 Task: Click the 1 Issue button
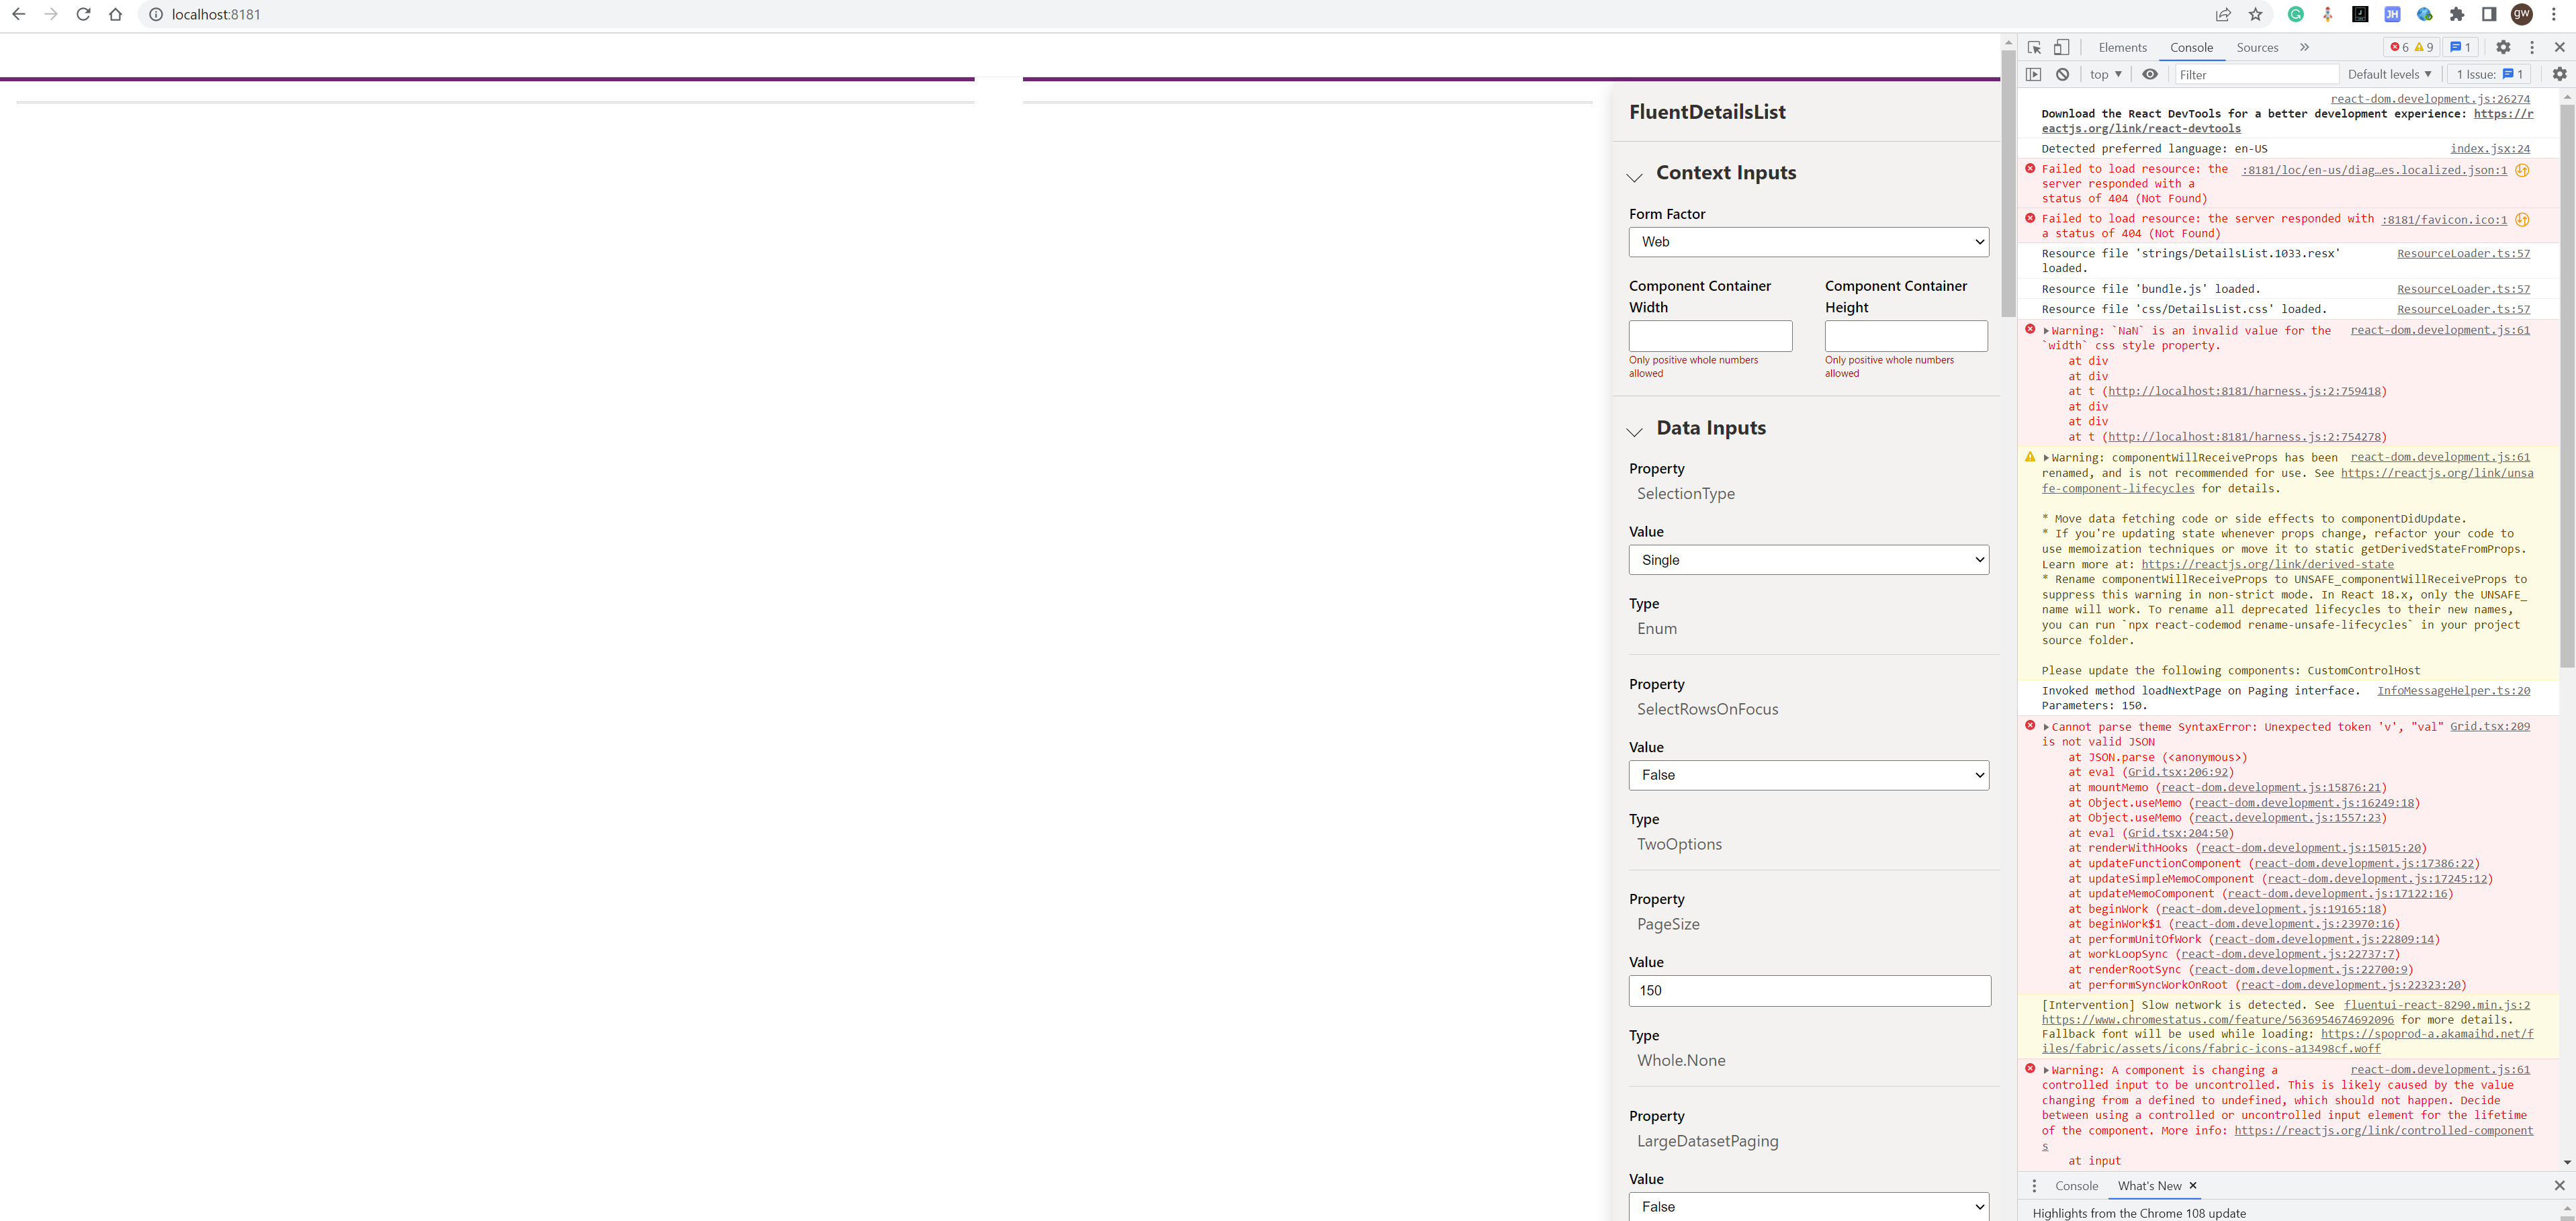click(x=2489, y=74)
